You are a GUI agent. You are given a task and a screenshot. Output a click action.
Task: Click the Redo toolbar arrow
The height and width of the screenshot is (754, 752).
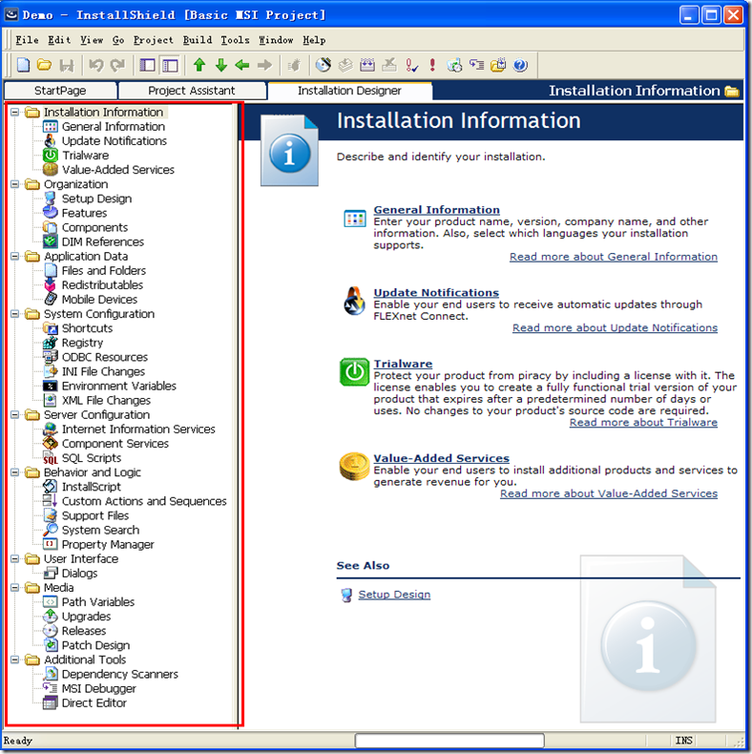click(117, 65)
